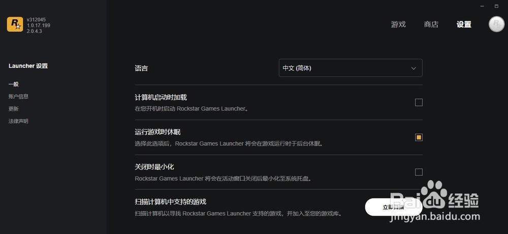Viewport: 508px width, 234px height.
Task: Open the 语言 language dropdown
Action: coord(351,68)
